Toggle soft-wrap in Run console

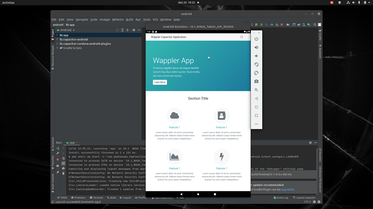(63, 158)
